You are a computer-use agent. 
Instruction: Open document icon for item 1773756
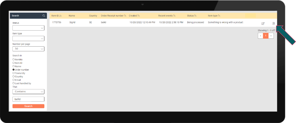coord(273,23)
